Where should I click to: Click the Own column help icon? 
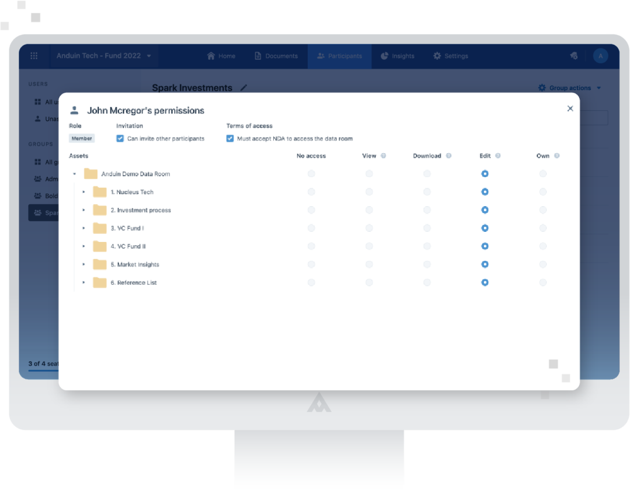point(556,156)
